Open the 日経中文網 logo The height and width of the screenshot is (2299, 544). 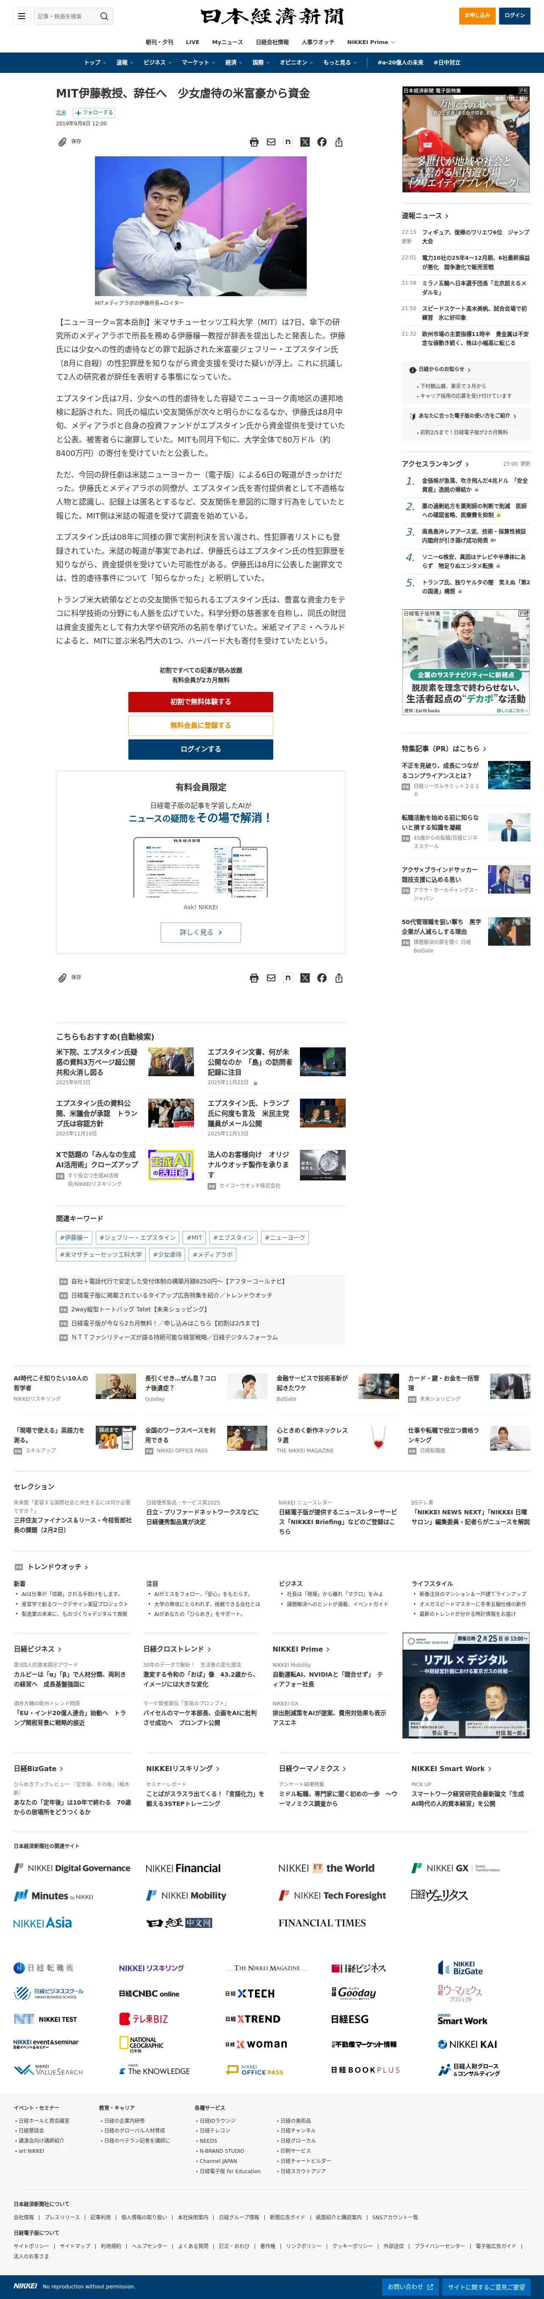(x=179, y=1922)
